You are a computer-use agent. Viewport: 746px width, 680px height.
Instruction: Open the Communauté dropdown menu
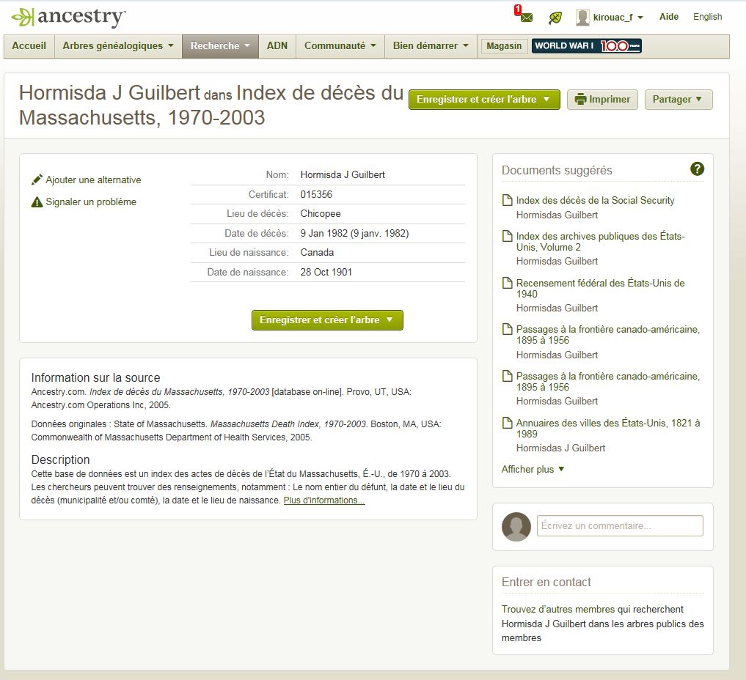pyautogui.click(x=340, y=46)
